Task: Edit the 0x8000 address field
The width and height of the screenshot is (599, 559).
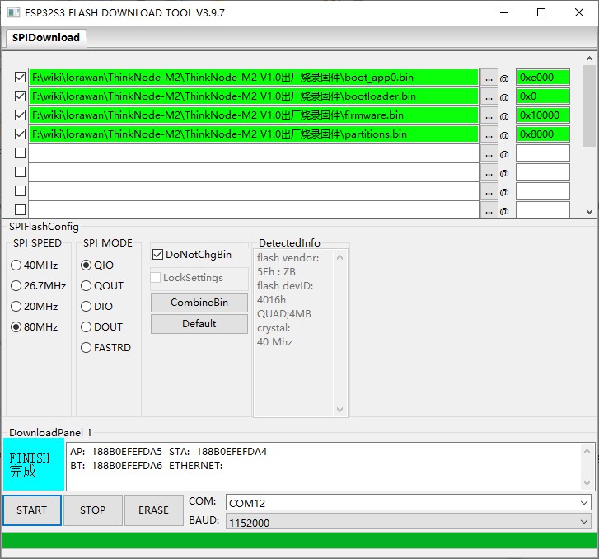Action: pos(543,134)
